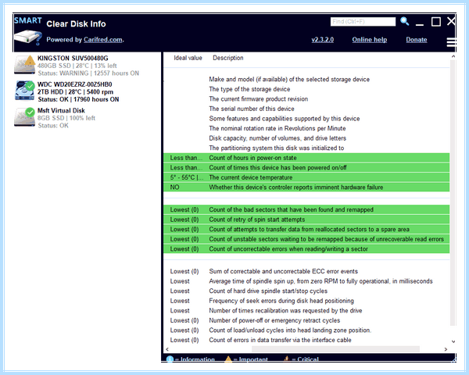Select 'Some features and capabilities supported' row
469x375 pixels.
[306, 119]
